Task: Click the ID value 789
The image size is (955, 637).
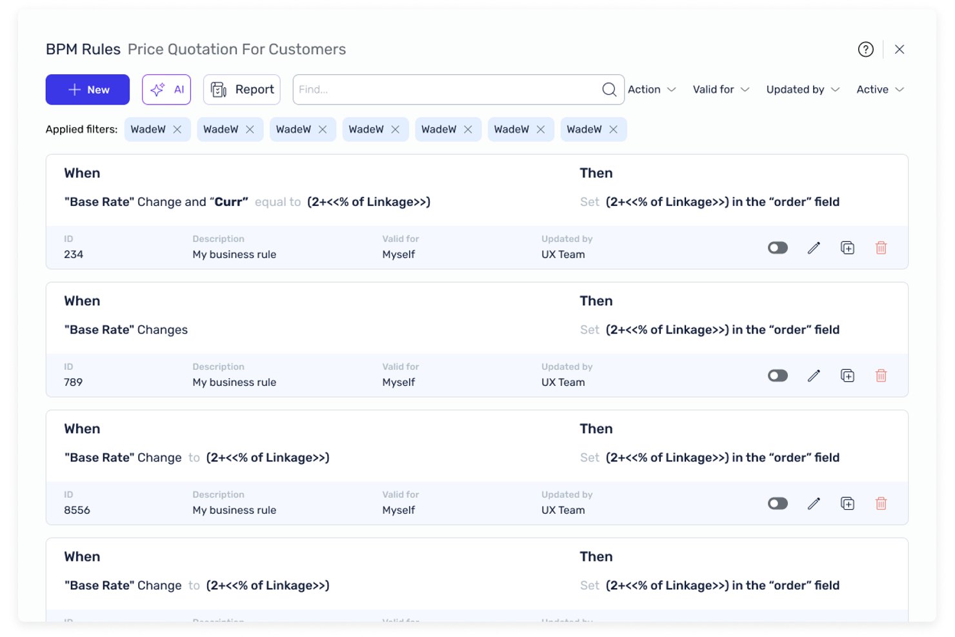Action: tap(74, 382)
